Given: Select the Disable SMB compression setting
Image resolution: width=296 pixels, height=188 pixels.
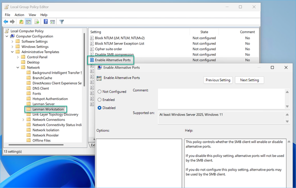Looking at the screenshot, I should pyautogui.click(x=114, y=55).
